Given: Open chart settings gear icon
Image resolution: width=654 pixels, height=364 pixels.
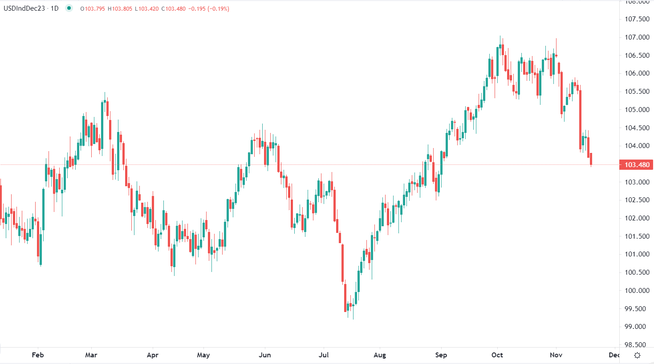Looking at the screenshot, I should pyautogui.click(x=637, y=355).
